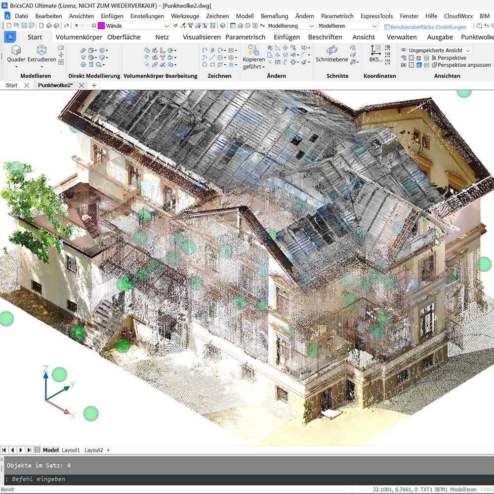This screenshot has height=494, width=494.
Task: Open the Bemaßung menu
Action: 274,16
